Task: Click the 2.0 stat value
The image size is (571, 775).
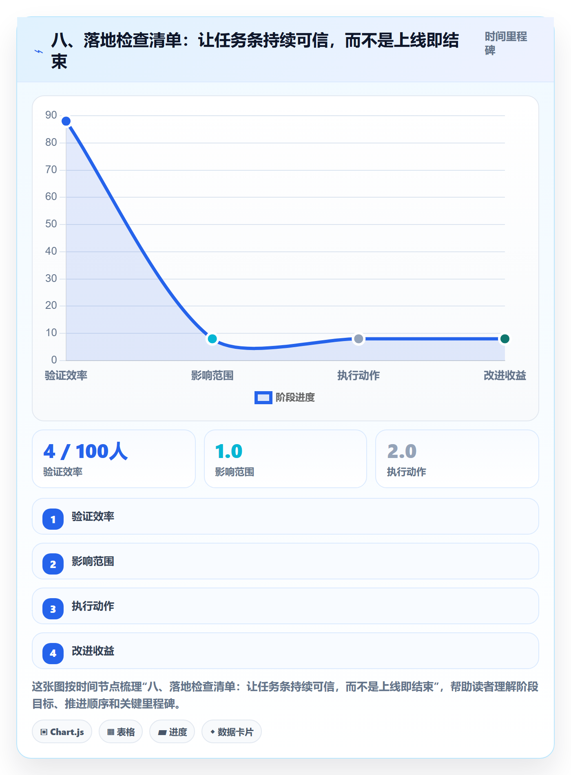Action: point(402,451)
